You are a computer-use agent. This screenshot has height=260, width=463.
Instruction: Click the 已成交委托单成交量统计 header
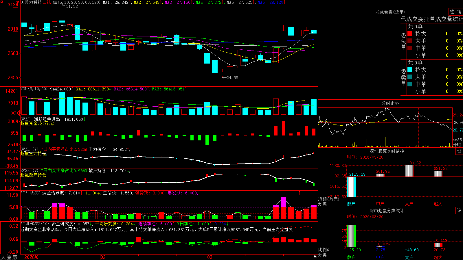[x=432, y=19]
